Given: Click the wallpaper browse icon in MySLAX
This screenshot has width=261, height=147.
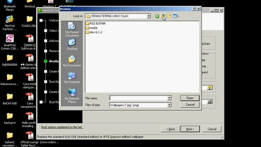Looking at the screenshot, I should (210, 102).
